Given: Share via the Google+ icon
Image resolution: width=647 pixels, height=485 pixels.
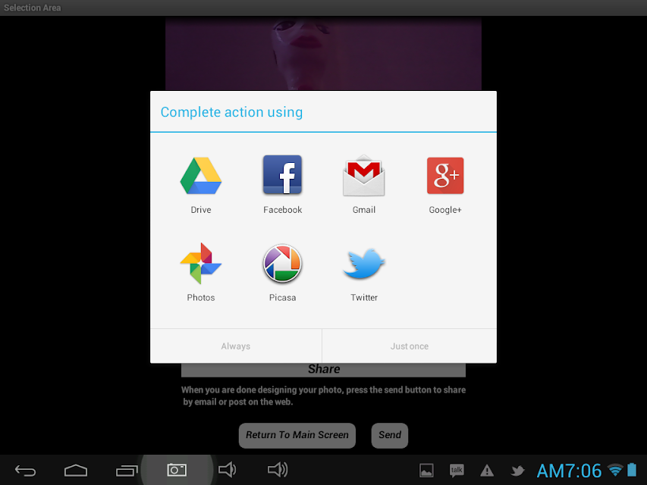Looking at the screenshot, I should (445, 176).
